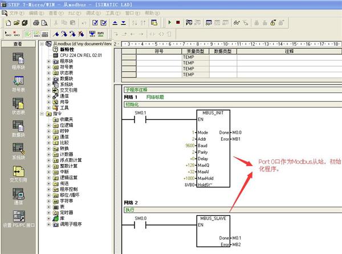Click the New project icon in toolbar
This screenshot has width=342, height=254.
click(9, 23)
